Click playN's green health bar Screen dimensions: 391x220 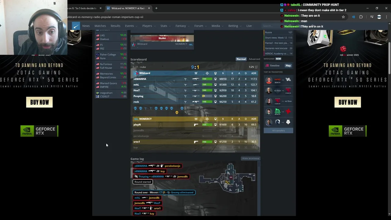point(207,125)
